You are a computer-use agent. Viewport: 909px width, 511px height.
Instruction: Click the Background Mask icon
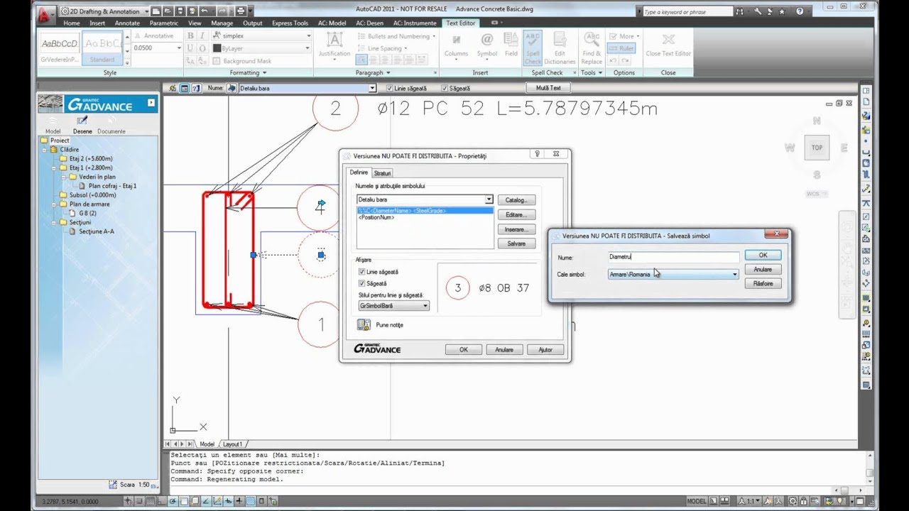tap(217, 61)
